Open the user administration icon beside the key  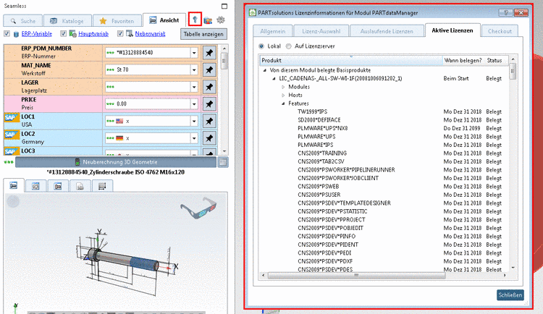pyautogui.click(x=208, y=20)
